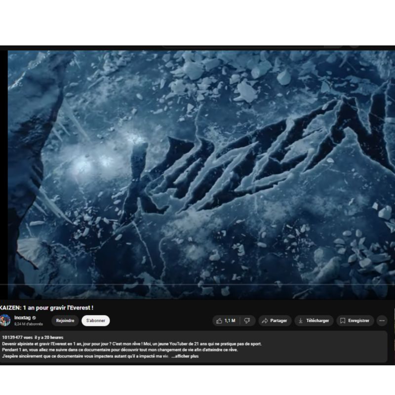Click the thumbs-up like icon showing 1,1 M

click(x=219, y=320)
